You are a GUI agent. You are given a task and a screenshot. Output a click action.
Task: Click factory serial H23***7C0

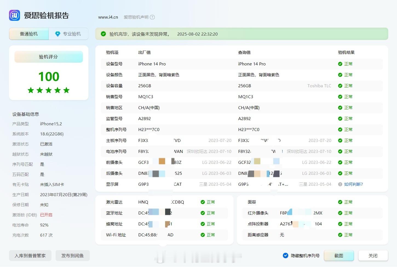coord(149,130)
